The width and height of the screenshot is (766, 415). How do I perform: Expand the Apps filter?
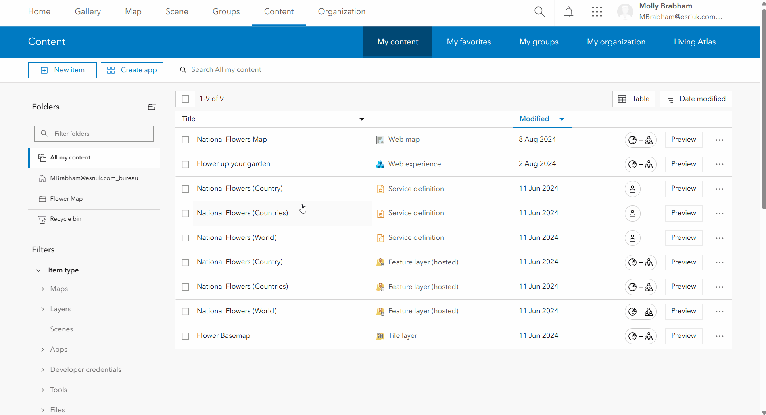[x=43, y=350]
